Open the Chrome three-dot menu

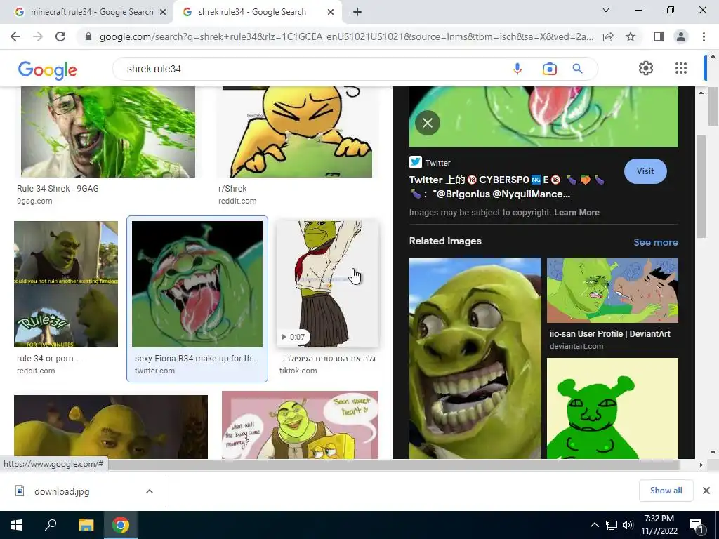click(704, 36)
